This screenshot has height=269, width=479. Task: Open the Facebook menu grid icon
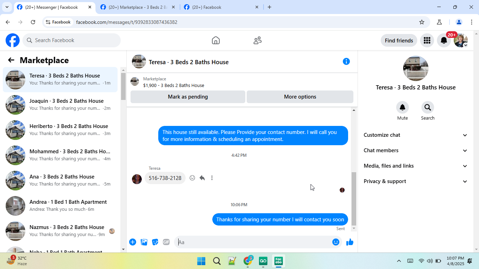point(427,40)
